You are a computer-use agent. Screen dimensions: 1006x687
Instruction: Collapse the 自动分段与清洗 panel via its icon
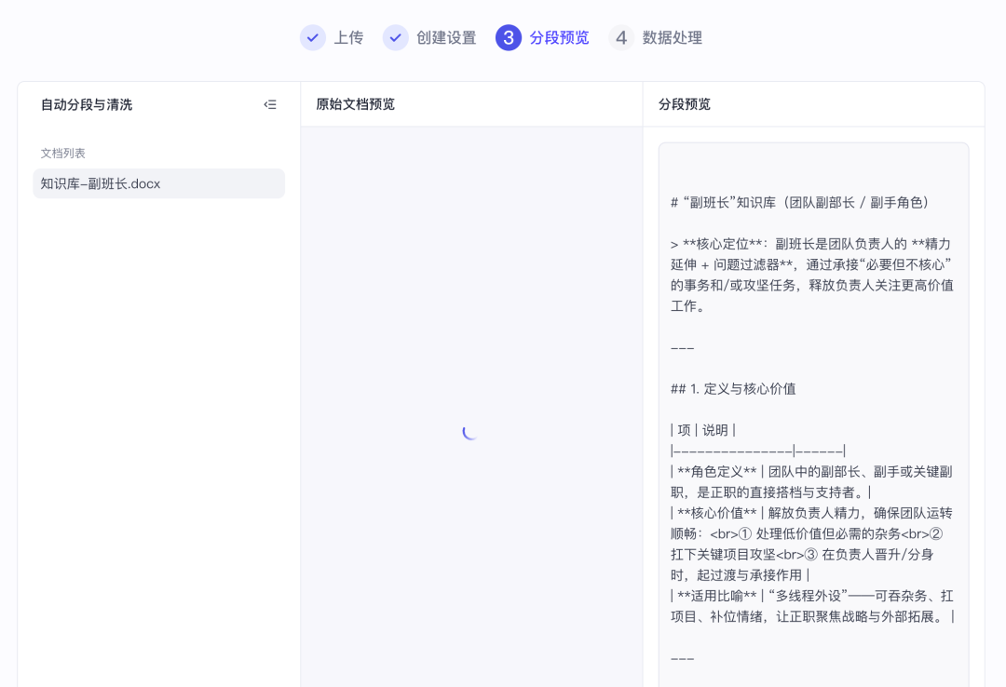point(269,104)
